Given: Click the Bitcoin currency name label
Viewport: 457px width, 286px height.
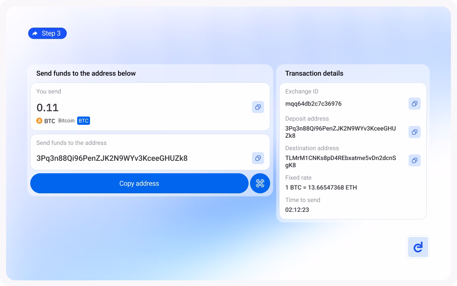Looking at the screenshot, I should click(x=66, y=121).
